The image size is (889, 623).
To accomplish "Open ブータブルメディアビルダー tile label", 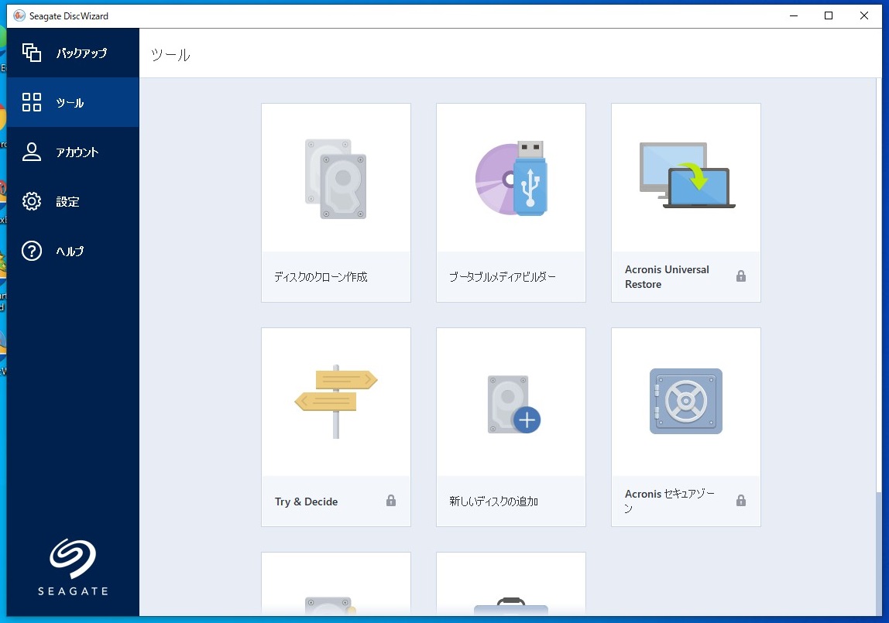I will pyautogui.click(x=503, y=277).
